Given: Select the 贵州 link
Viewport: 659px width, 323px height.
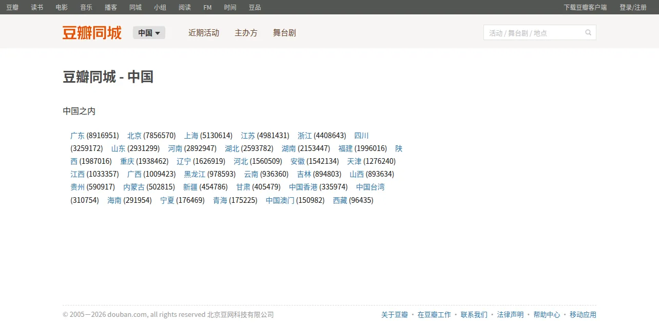Looking at the screenshot, I should pos(77,187).
